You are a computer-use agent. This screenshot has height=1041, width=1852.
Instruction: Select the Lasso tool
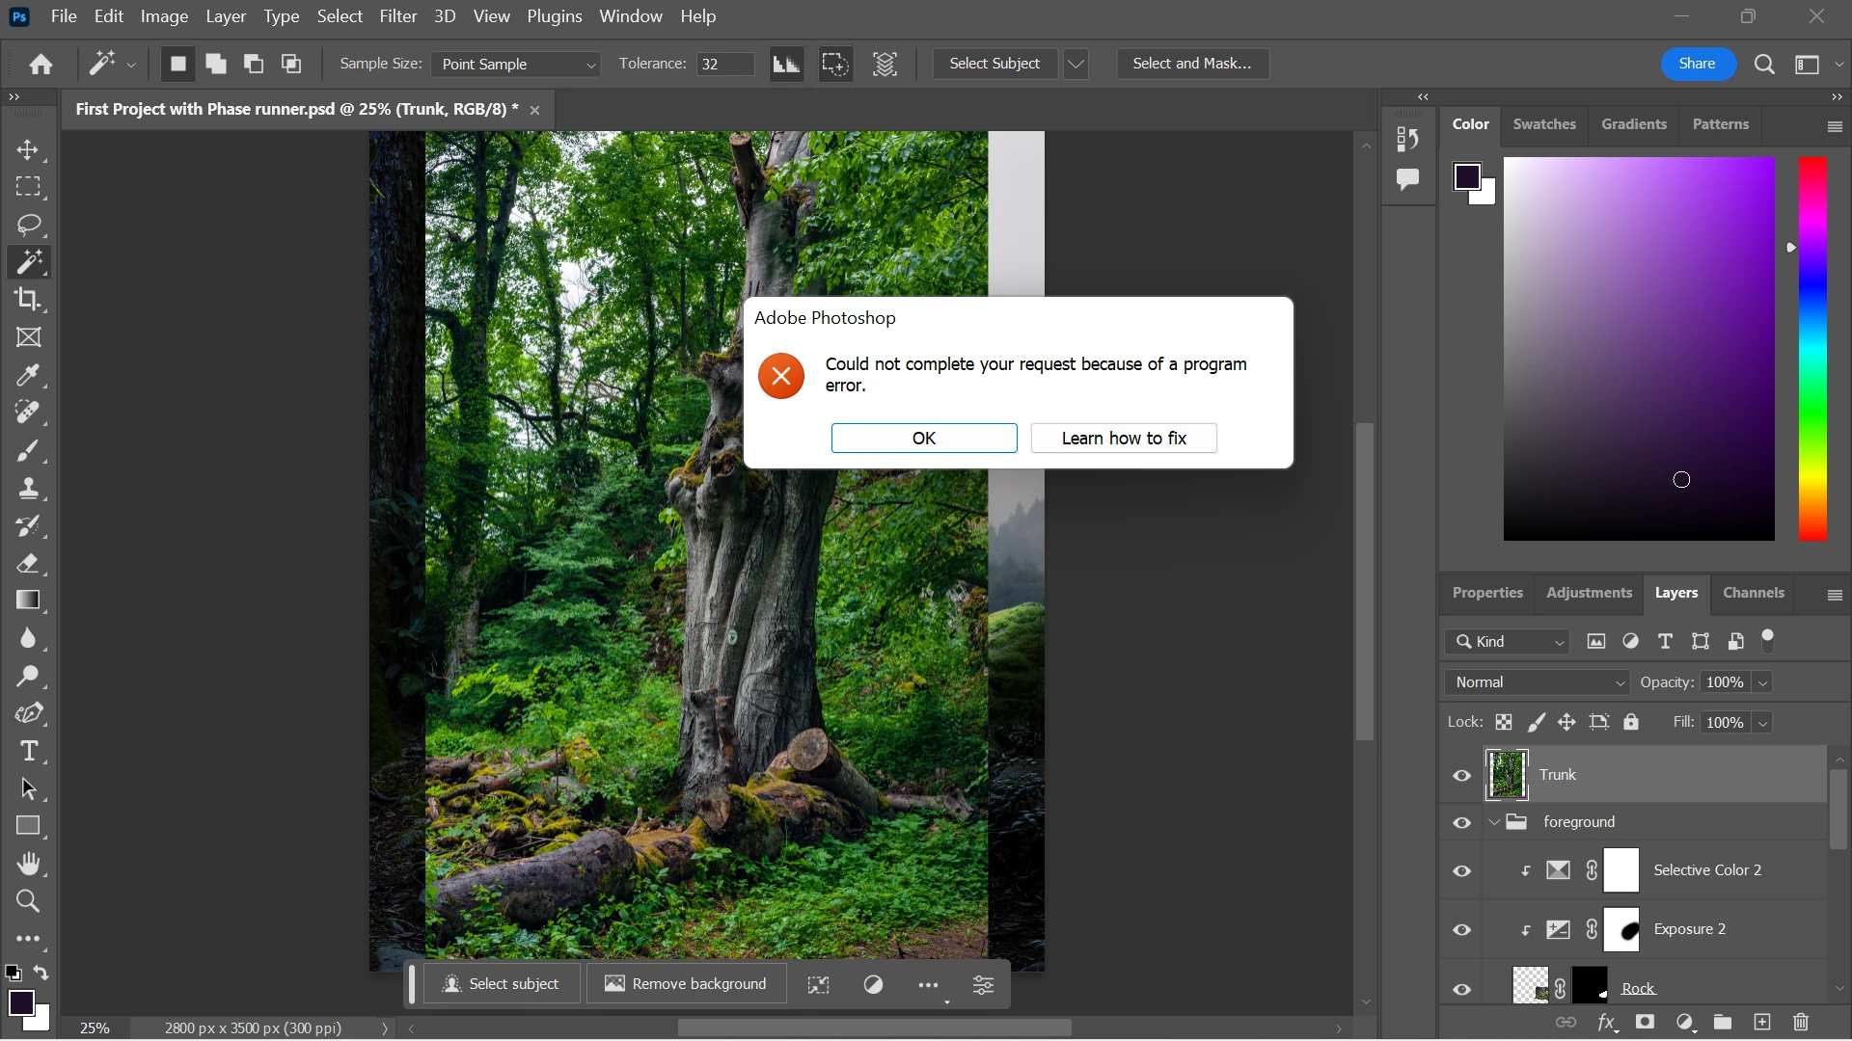[x=28, y=225]
